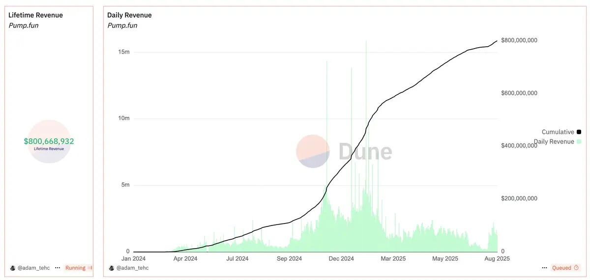Click the green Daily Revenue legend swatch

tap(579, 141)
